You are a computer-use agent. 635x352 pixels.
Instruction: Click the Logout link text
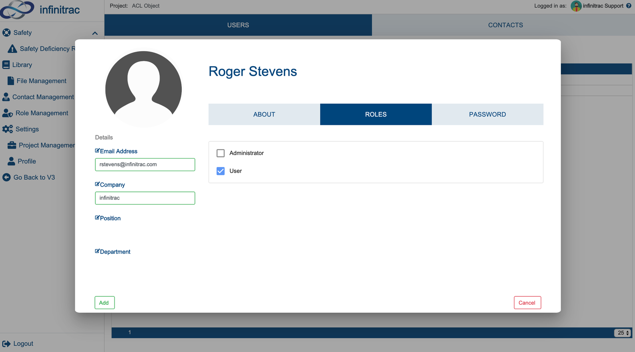(23, 344)
